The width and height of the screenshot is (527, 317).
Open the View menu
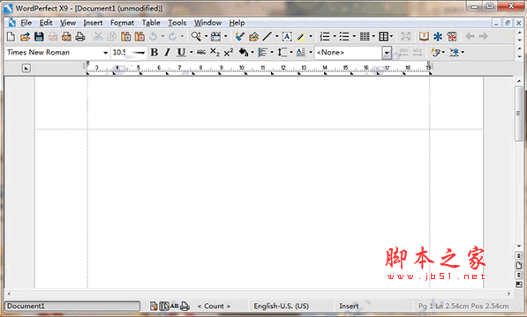tap(68, 23)
